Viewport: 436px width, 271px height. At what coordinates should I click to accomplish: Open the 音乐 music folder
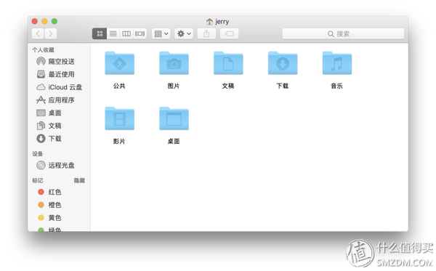[x=337, y=63]
